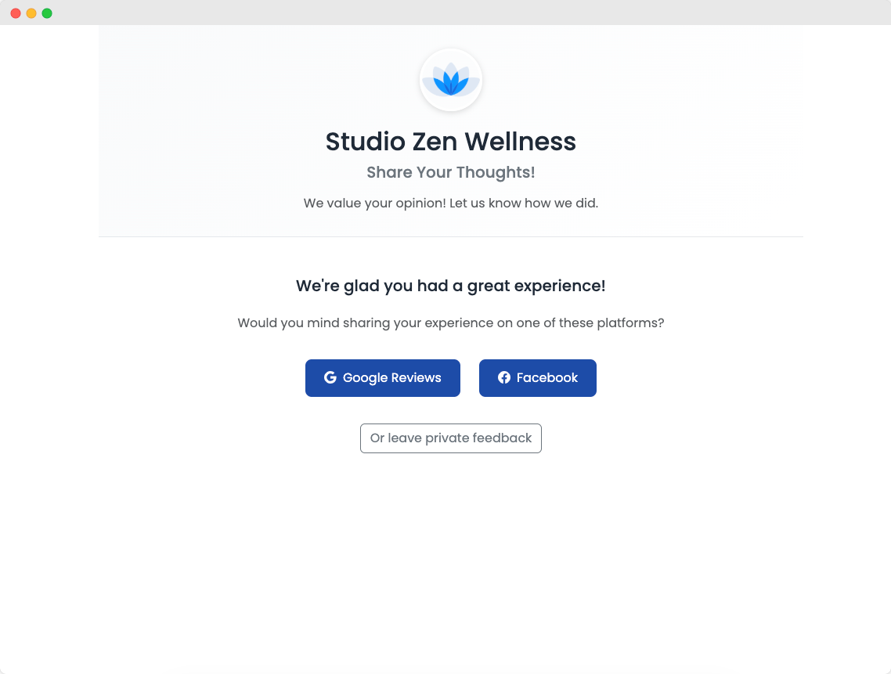
Task: Click the word "Reviews" on the Google button
Action: tap(417, 378)
